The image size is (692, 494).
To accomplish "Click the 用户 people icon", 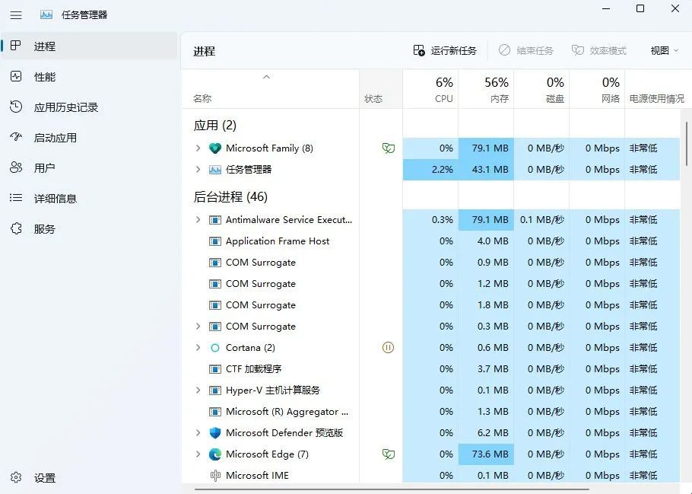I will (16, 167).
